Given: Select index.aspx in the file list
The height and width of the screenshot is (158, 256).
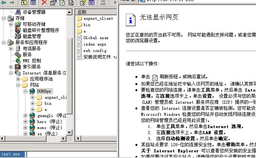Looking at the screenshot, I should pos(95,44).
